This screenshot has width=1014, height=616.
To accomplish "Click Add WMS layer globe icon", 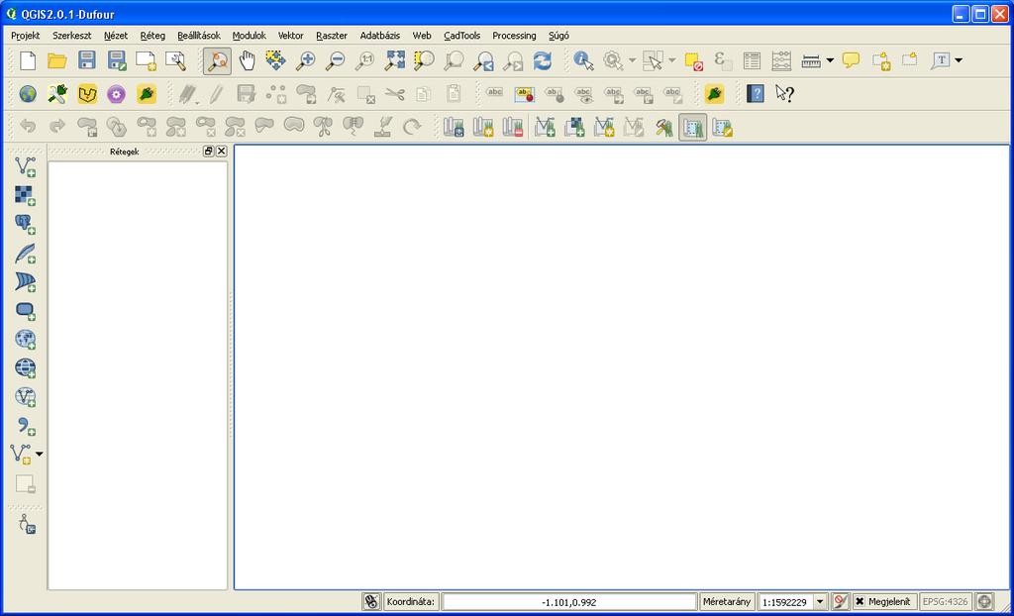I will [25, 339].
